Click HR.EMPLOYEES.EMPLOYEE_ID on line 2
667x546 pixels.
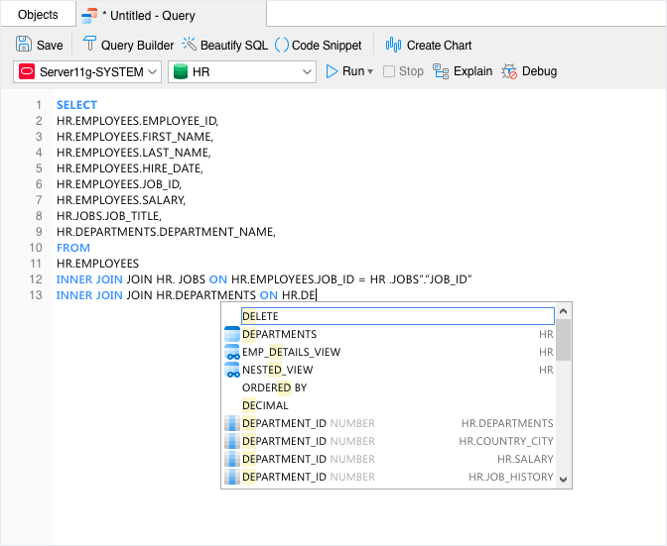pyautogui.click(x=137, y=121)
